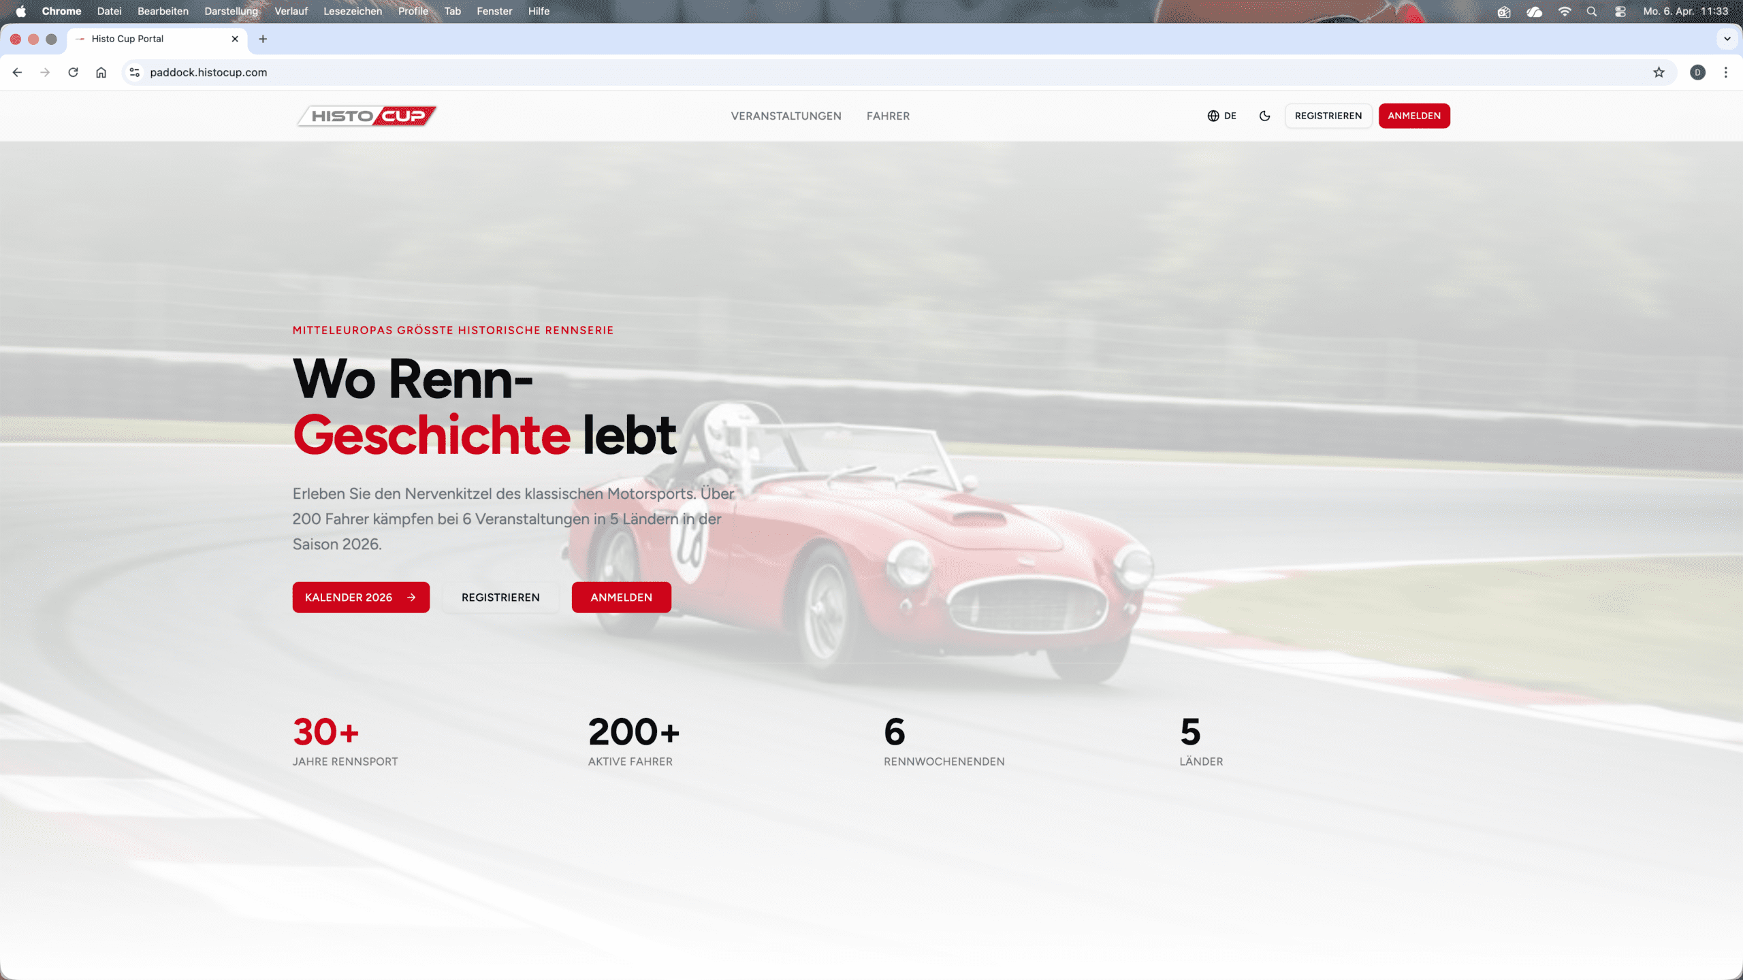
Task: Click the red ANMELDEN header button
Action: 1413,116
